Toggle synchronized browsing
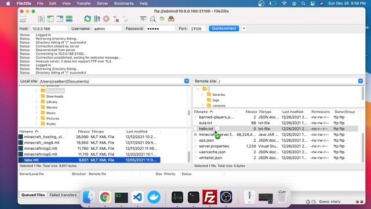This screenshot has height=209, width=371. (162, 19)
